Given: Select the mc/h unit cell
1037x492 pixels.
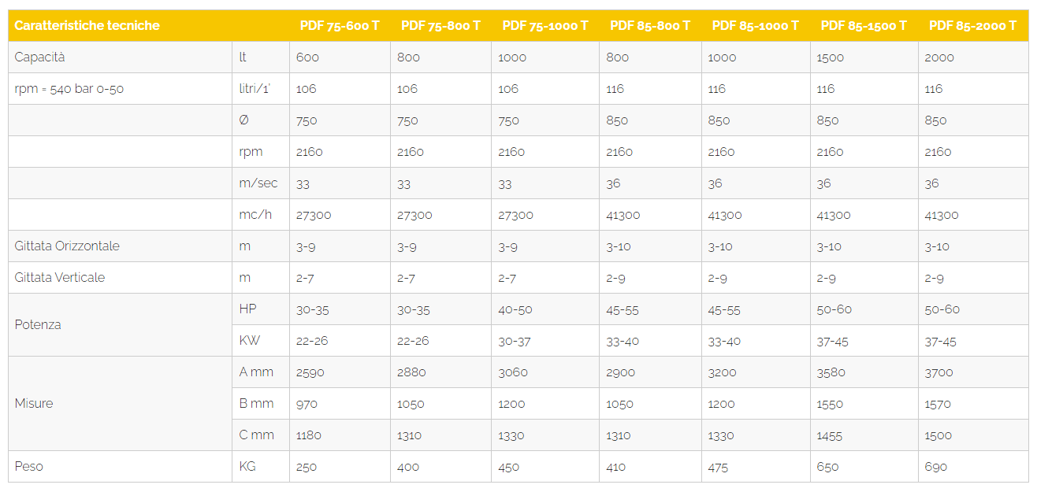Looking at the screenshot, I should (262, 214).
